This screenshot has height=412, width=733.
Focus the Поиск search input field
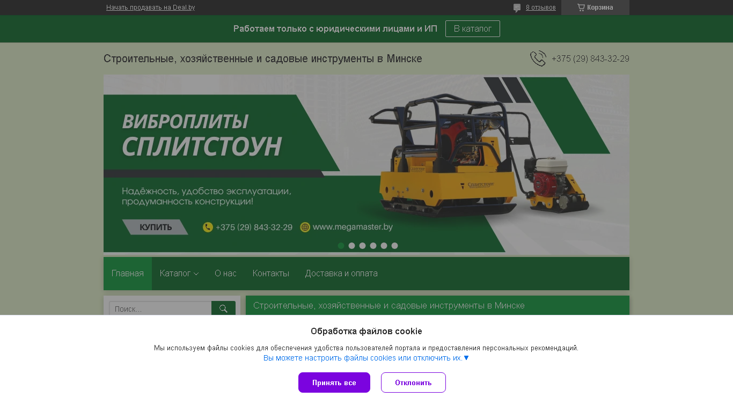[x=160, y=308]
